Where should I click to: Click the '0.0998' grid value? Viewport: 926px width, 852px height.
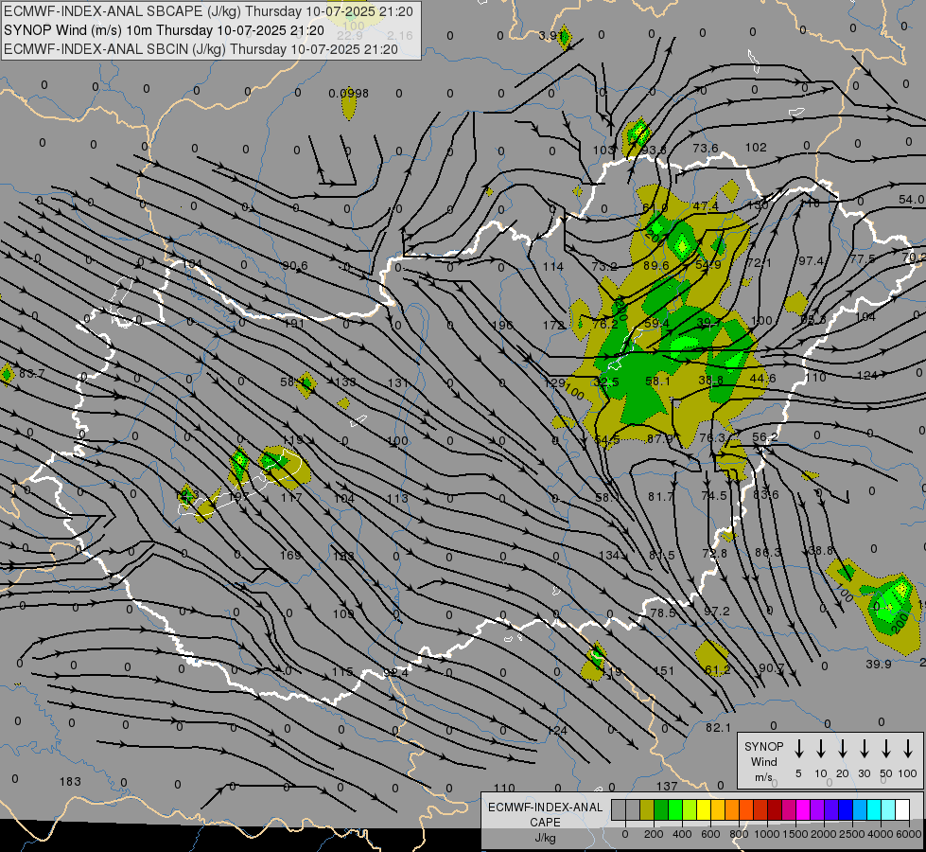point(348,94)
